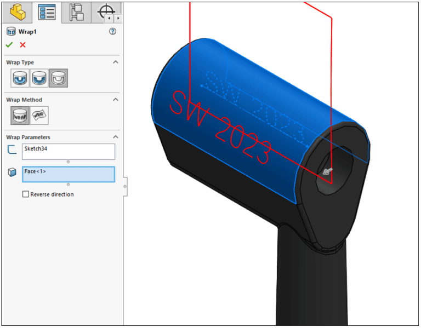Collapse the Wrap Method section
Viewport: 421px width, 328px height.
[116, 100]
